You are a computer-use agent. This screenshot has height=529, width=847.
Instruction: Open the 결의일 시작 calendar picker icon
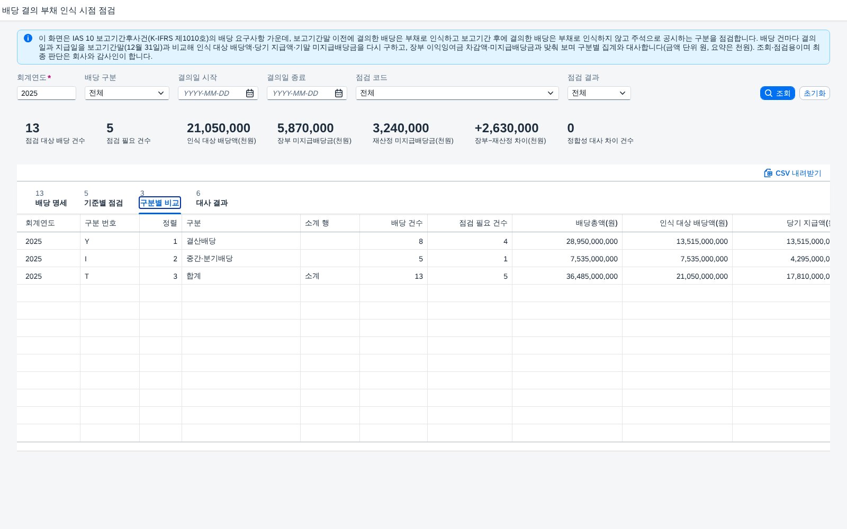tap(250, 93)
